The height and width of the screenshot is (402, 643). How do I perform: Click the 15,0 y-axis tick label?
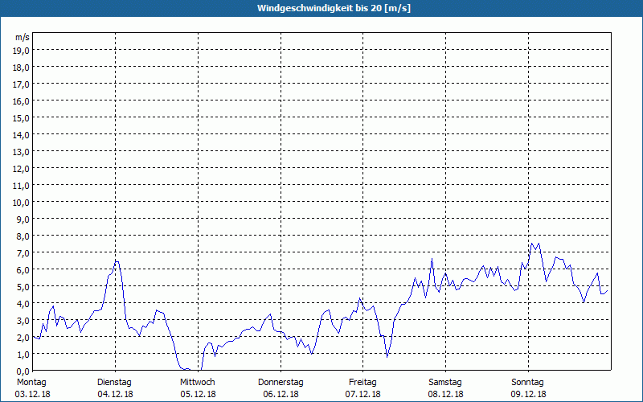(x=21, y=118)
